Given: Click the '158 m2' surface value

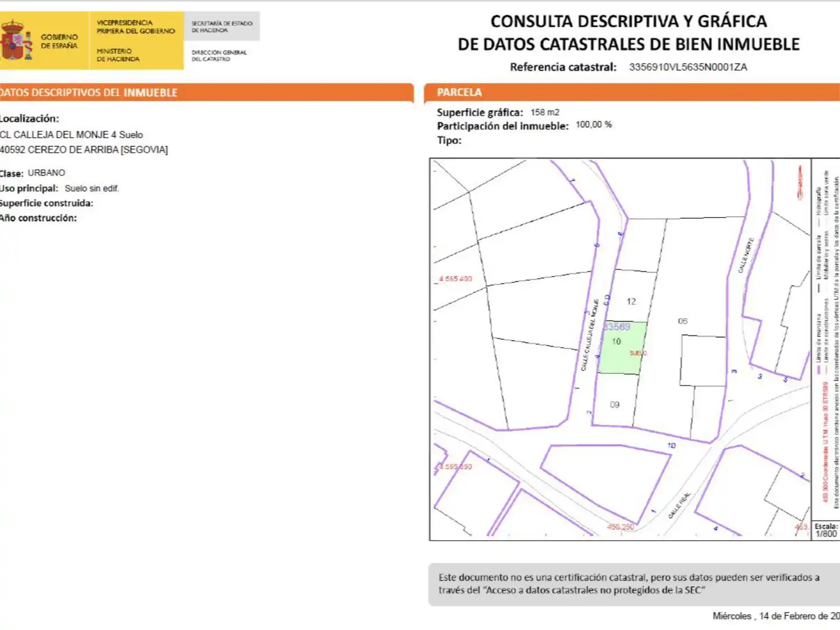Looking at the screenshot, I should 545,112.
